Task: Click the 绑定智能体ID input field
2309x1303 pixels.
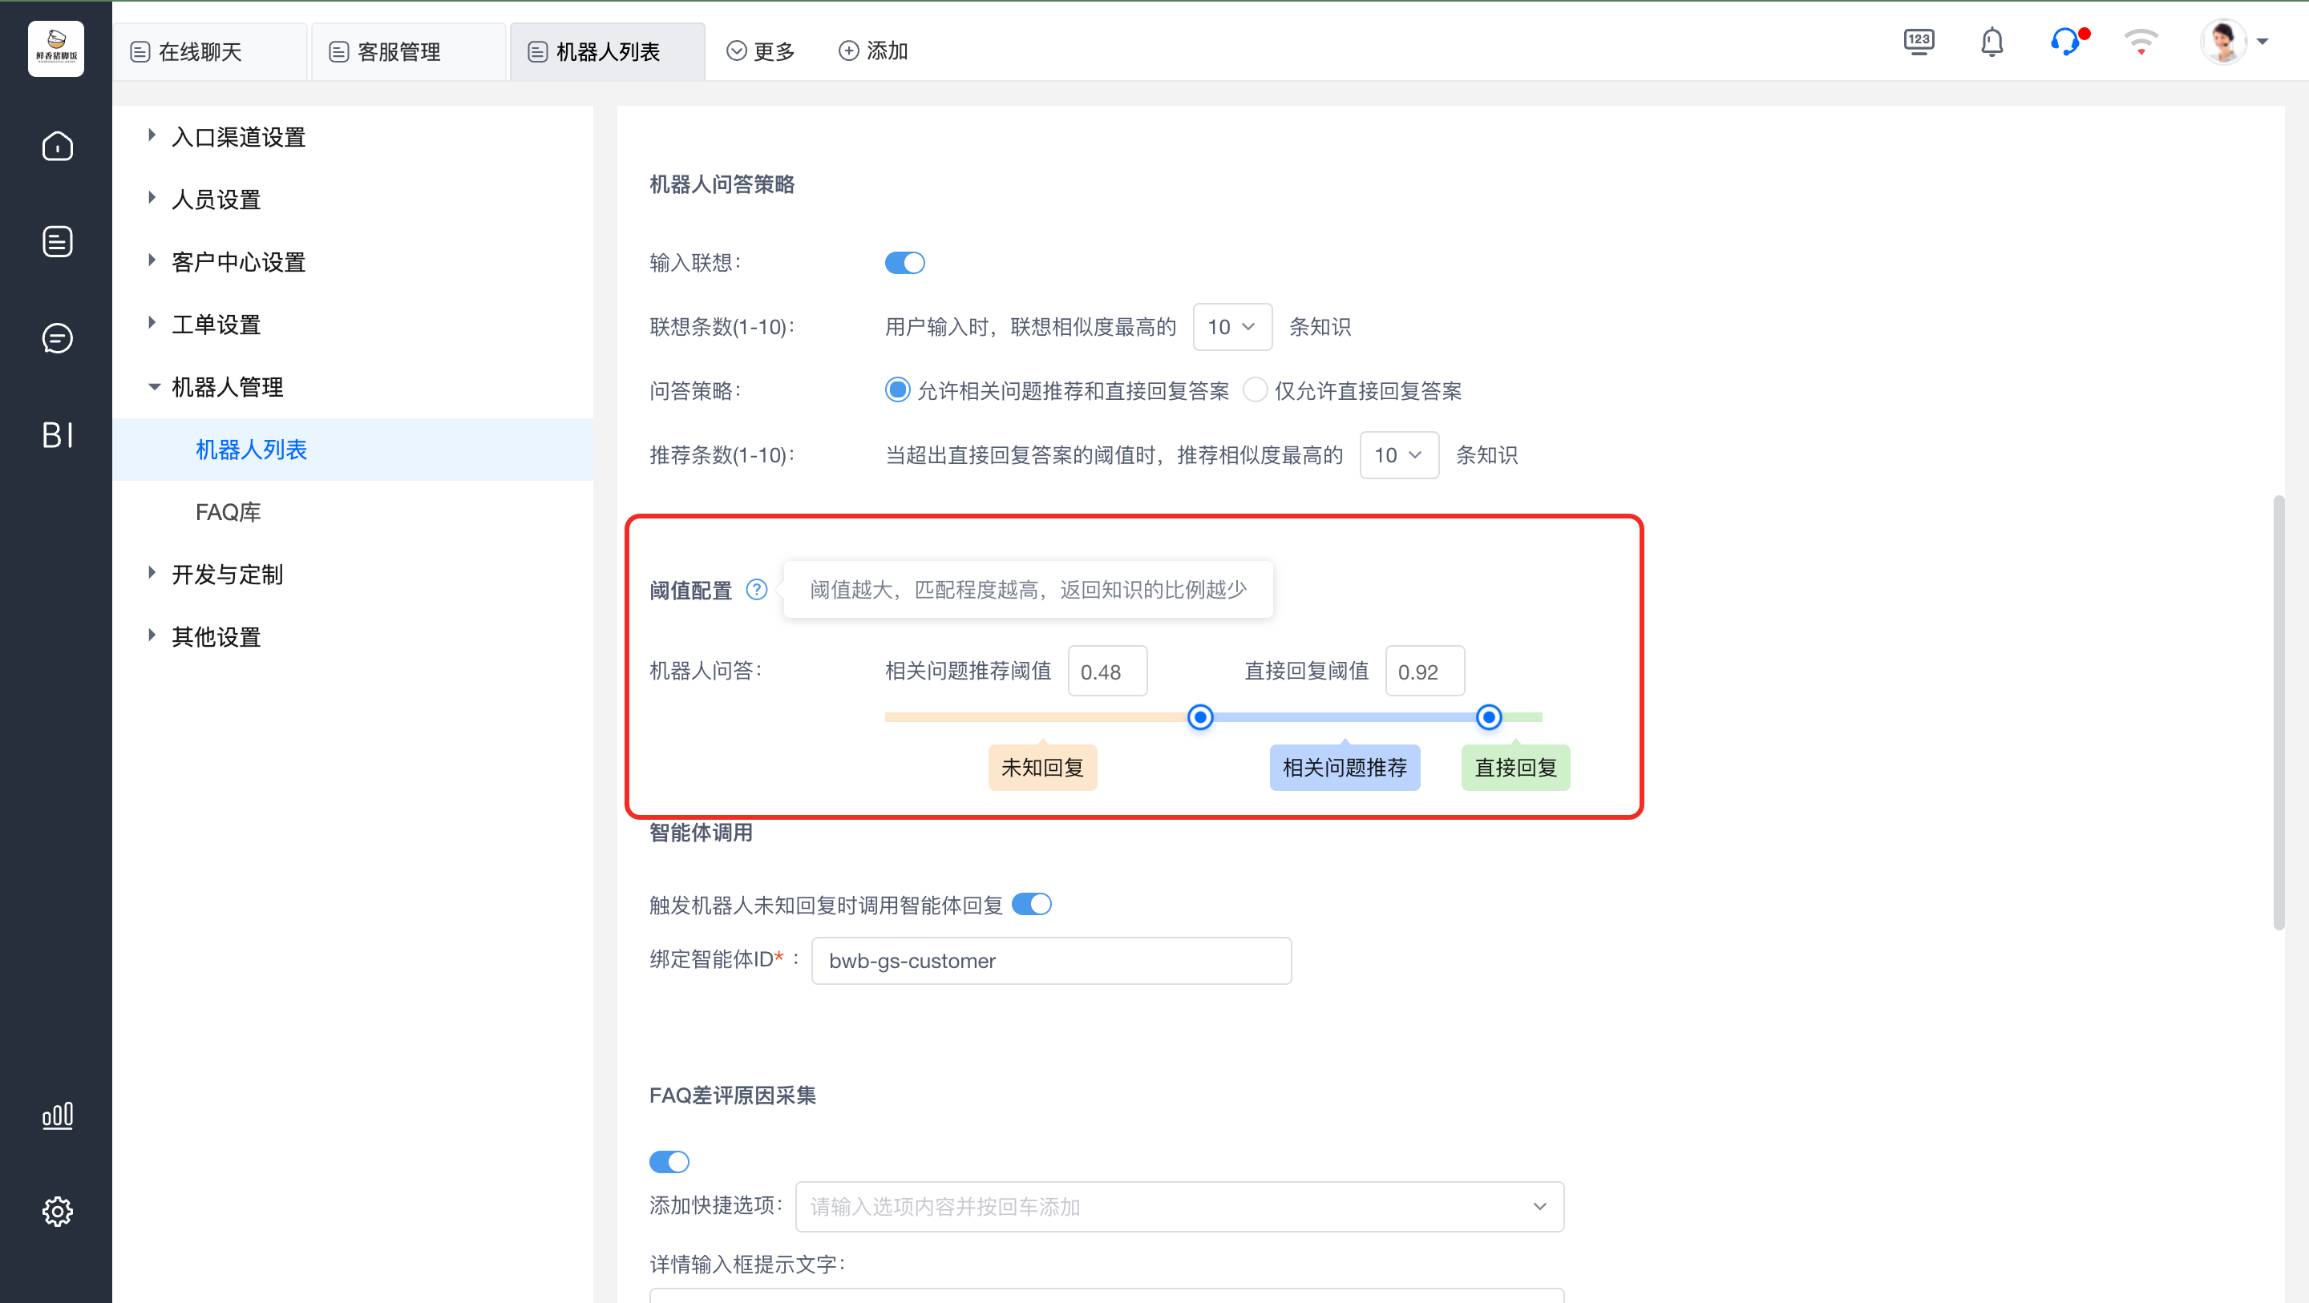Action: [x=1050, y=961]
